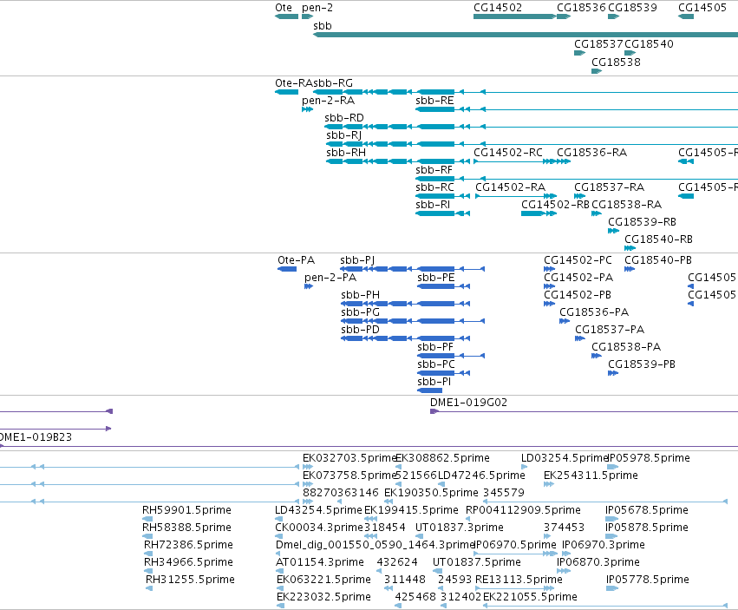The width and height of the screenshot is (738, 610).
Task: Open protein sbb-PG
Action: click(413, 321)
